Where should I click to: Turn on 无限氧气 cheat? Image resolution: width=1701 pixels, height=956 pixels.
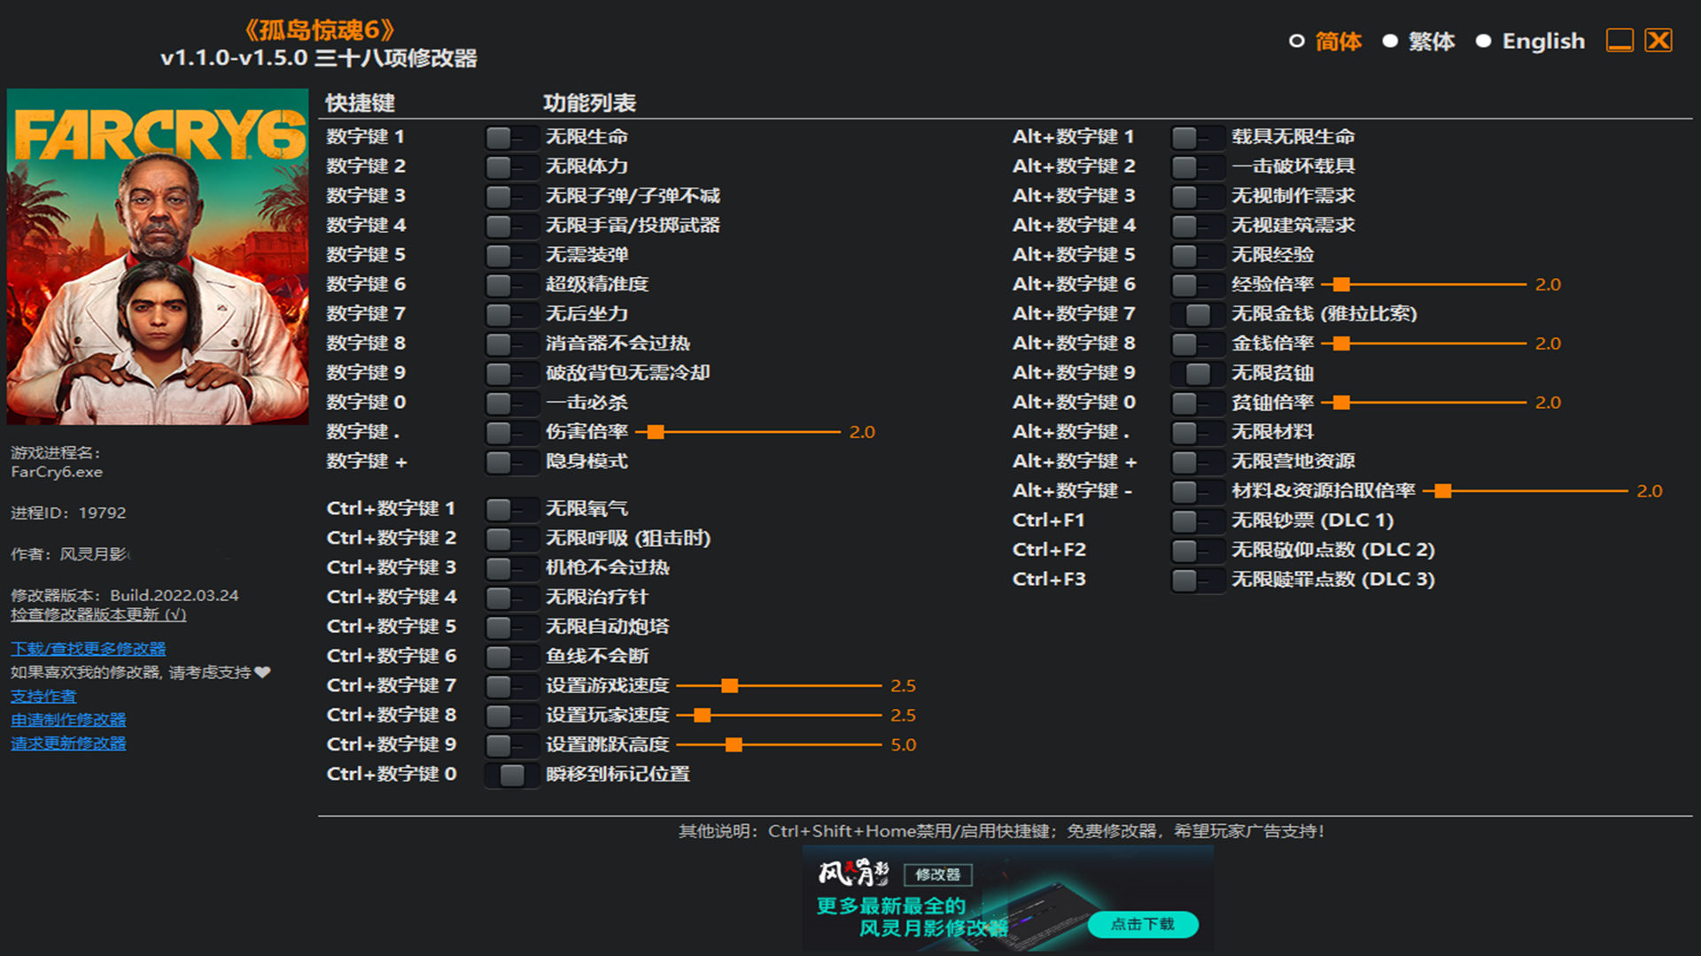[512, 508]
